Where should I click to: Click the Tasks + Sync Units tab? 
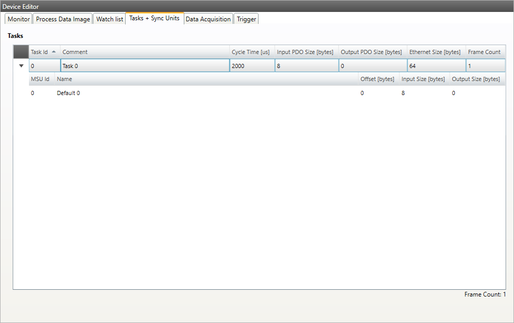pos(154,18)
